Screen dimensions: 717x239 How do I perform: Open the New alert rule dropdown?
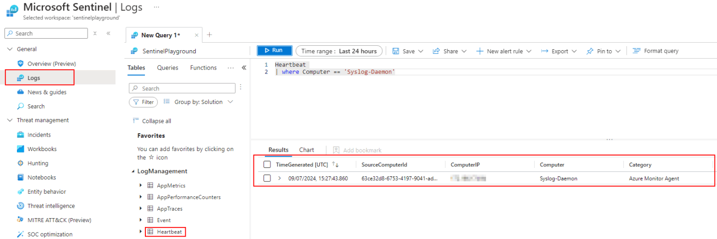point(504,51)
